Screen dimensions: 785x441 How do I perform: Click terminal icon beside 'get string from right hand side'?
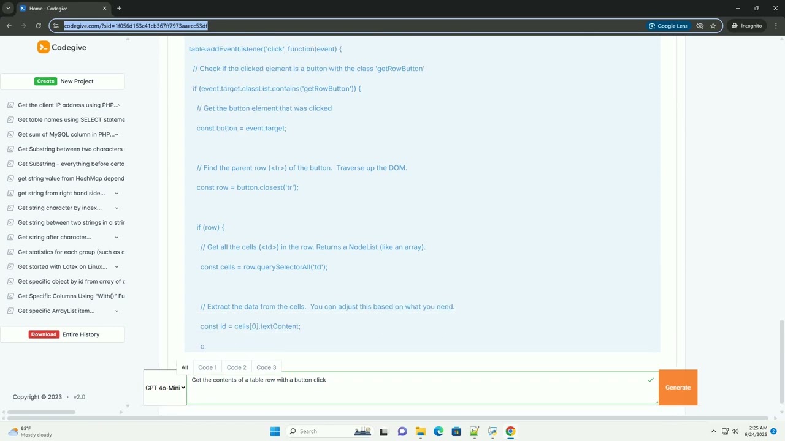pos(10,193)
